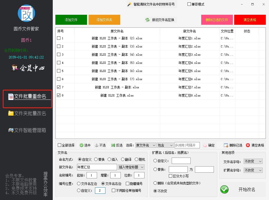Screen dimensions: 269x200
Task: Select extension 自定义 radio button
Action: coord(155,160)
